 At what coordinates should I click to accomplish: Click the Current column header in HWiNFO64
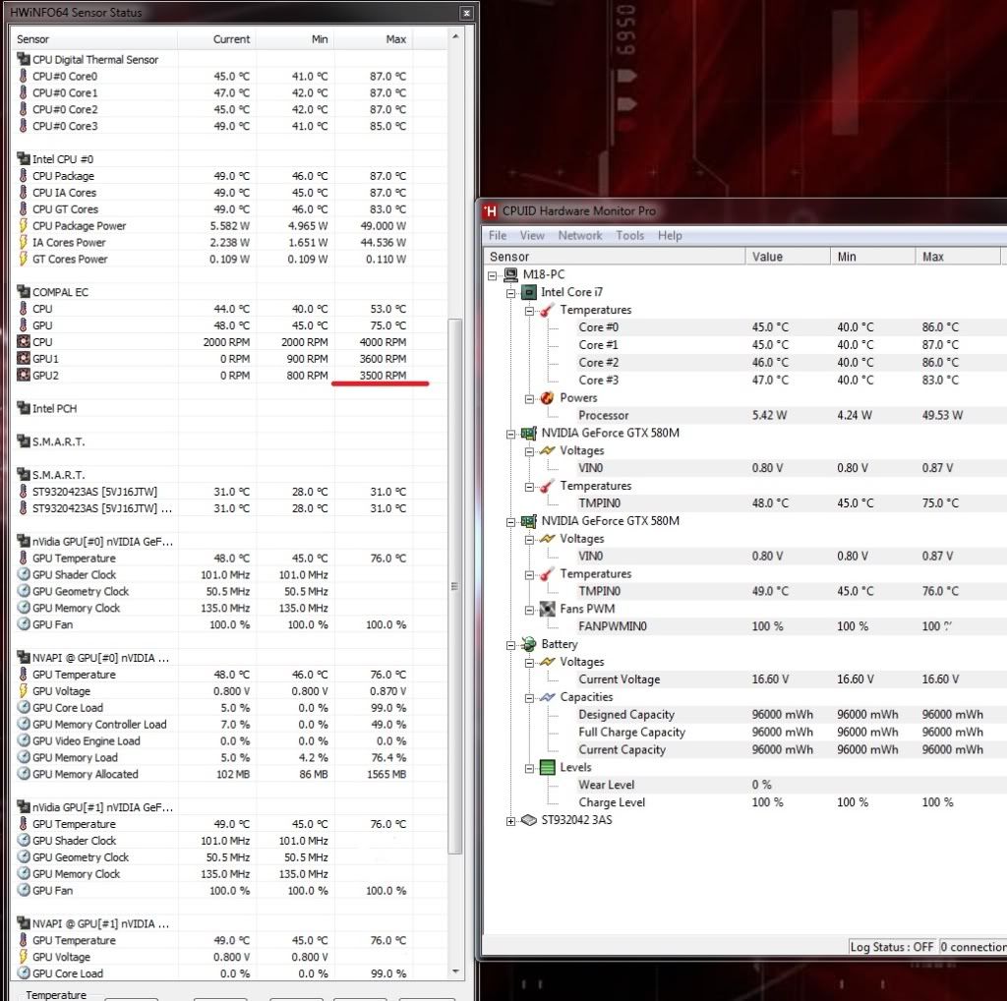(231, 39)
